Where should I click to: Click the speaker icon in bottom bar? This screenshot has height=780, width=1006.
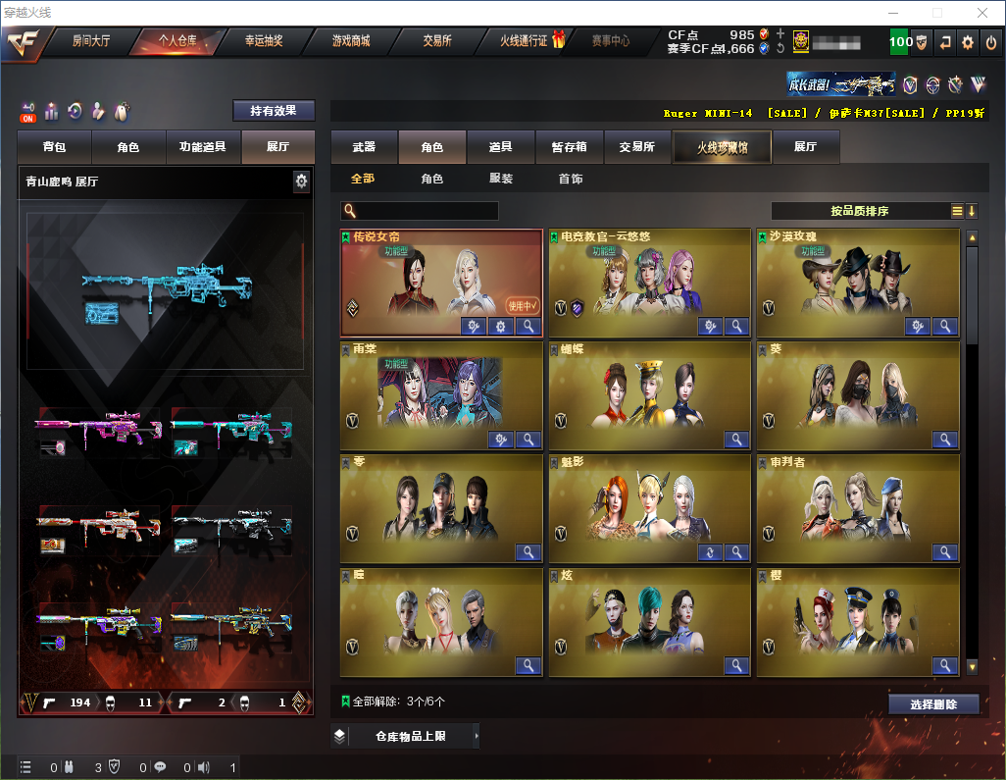click(x=203, y=767)
